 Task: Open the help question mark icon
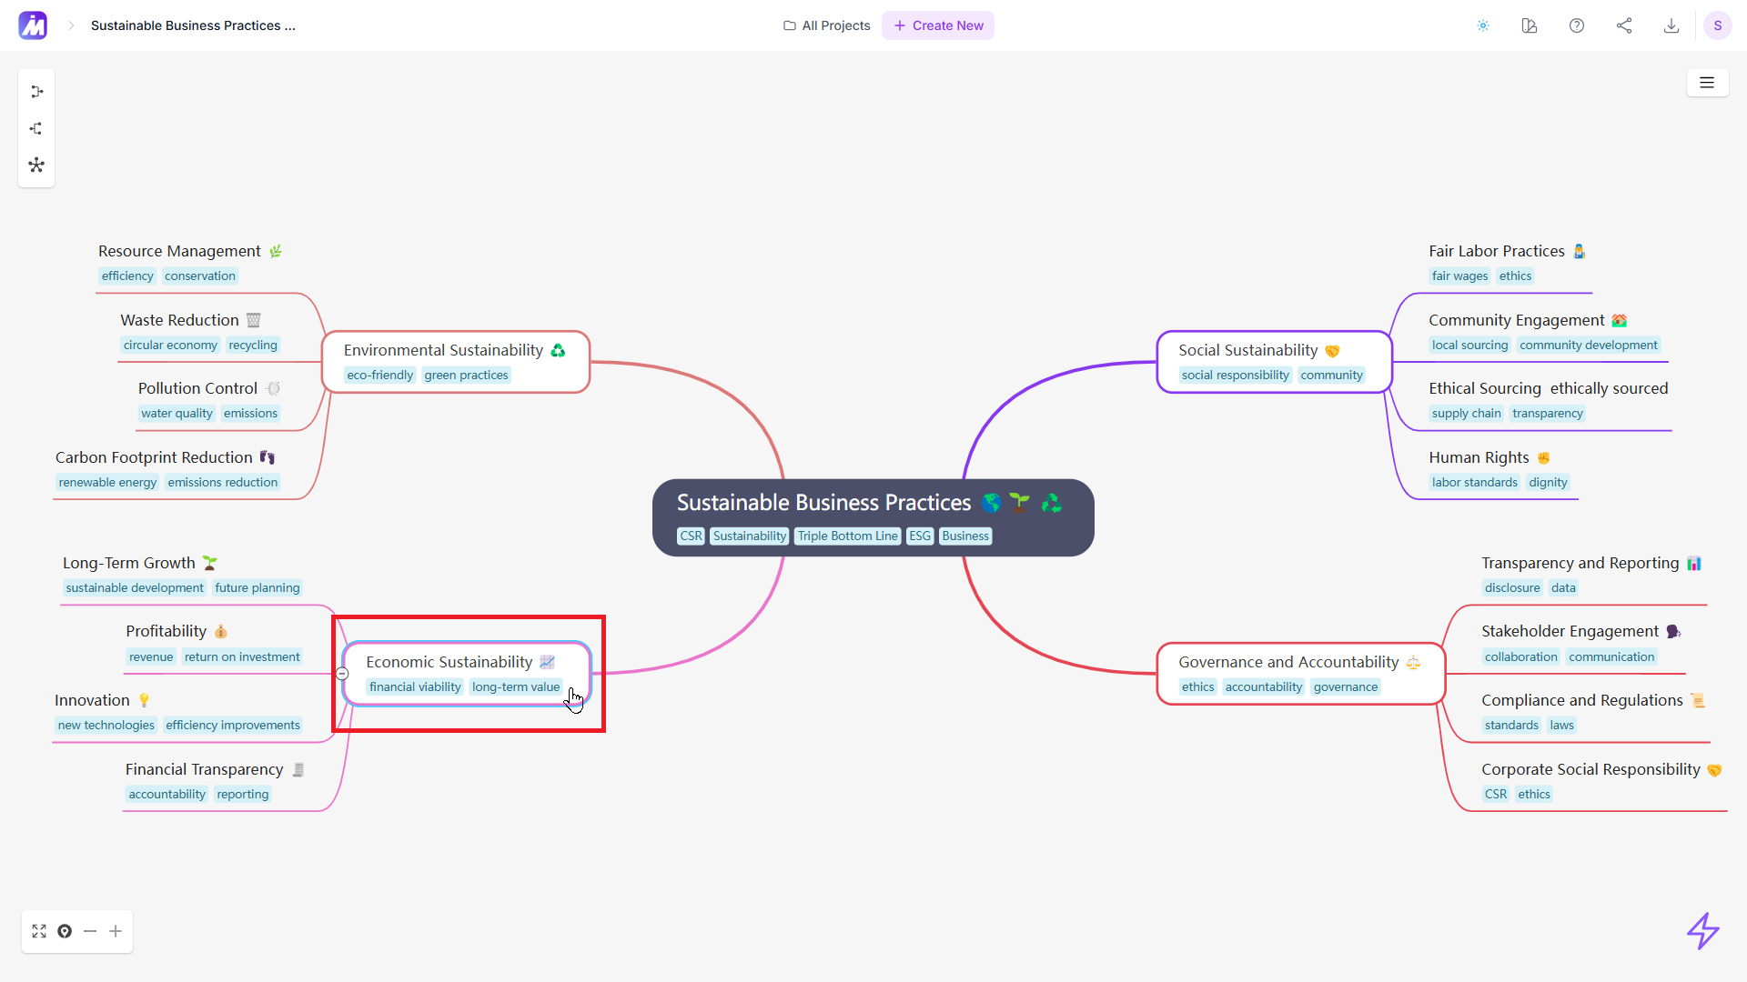tap(1577, 25)
